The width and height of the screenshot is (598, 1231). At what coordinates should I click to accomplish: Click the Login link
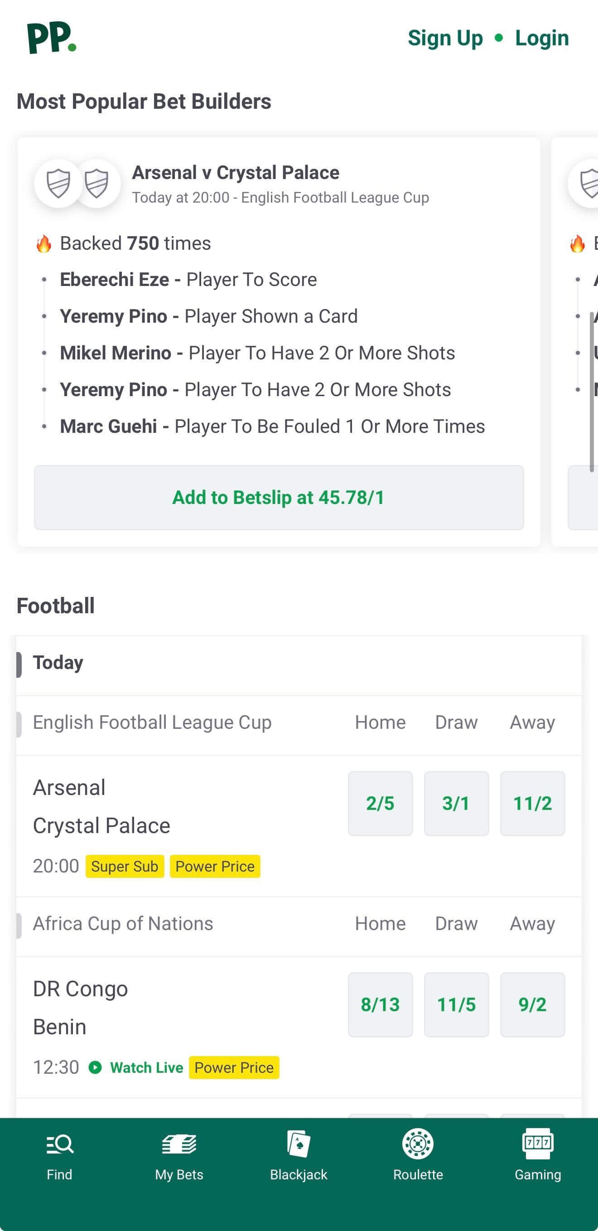coord(542,38)
